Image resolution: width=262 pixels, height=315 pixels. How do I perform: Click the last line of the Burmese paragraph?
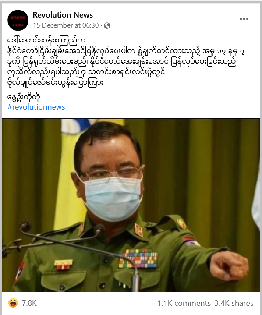click(56, 82)
